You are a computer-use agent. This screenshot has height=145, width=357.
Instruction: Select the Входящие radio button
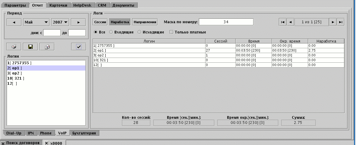111,32
